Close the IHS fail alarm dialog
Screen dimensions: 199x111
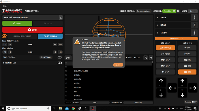[118, 65]
